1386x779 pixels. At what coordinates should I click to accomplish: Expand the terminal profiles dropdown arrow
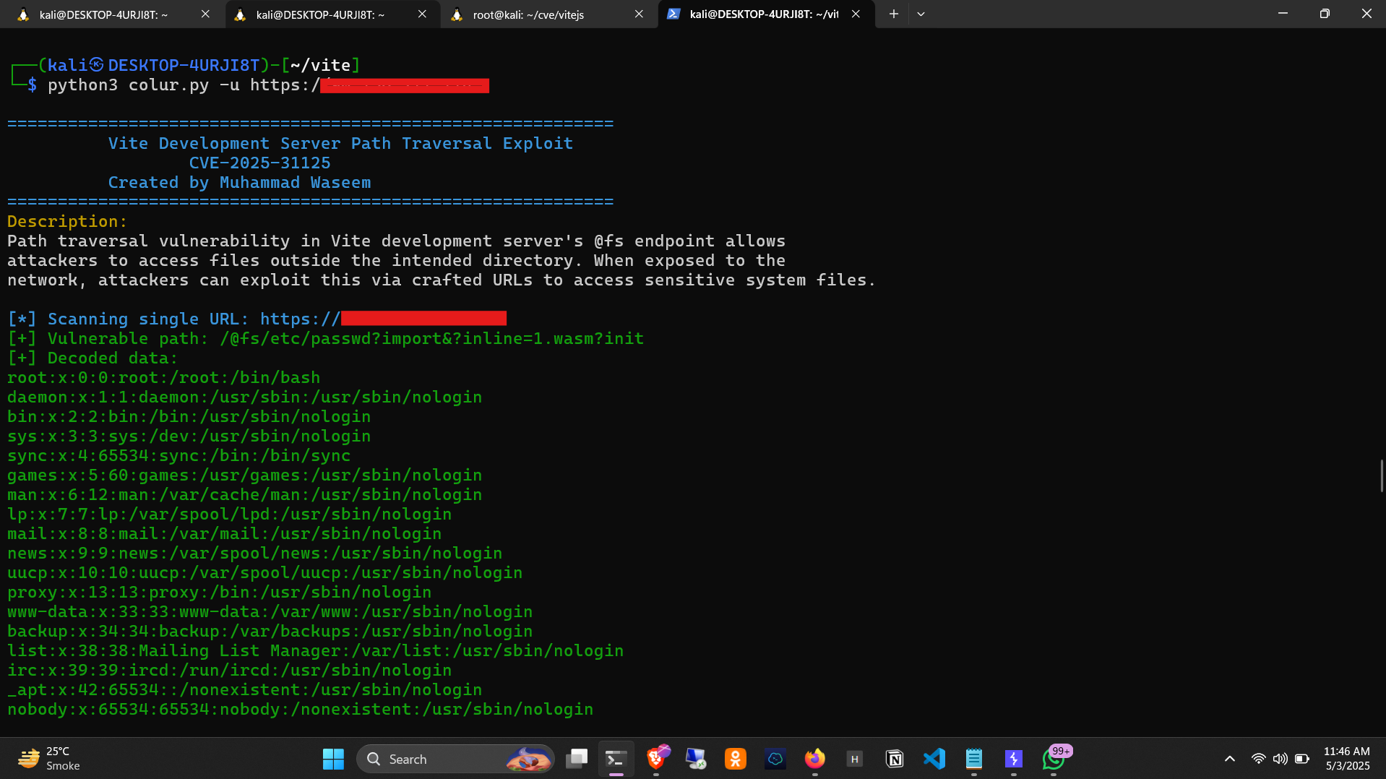click(921, 14)
